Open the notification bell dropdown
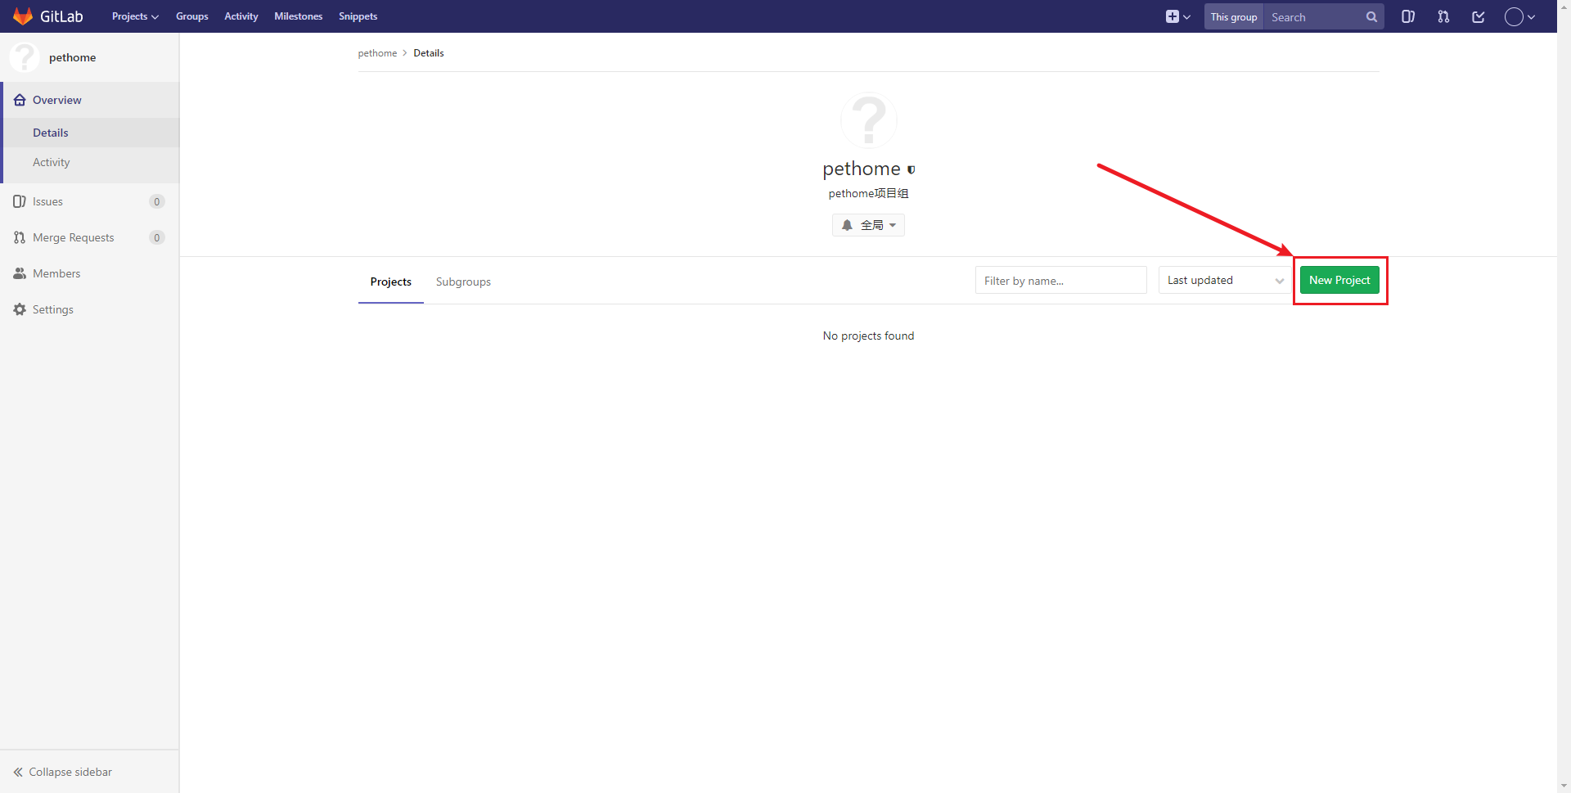This screenshot has height=793, width=1571. pos(868,225)
